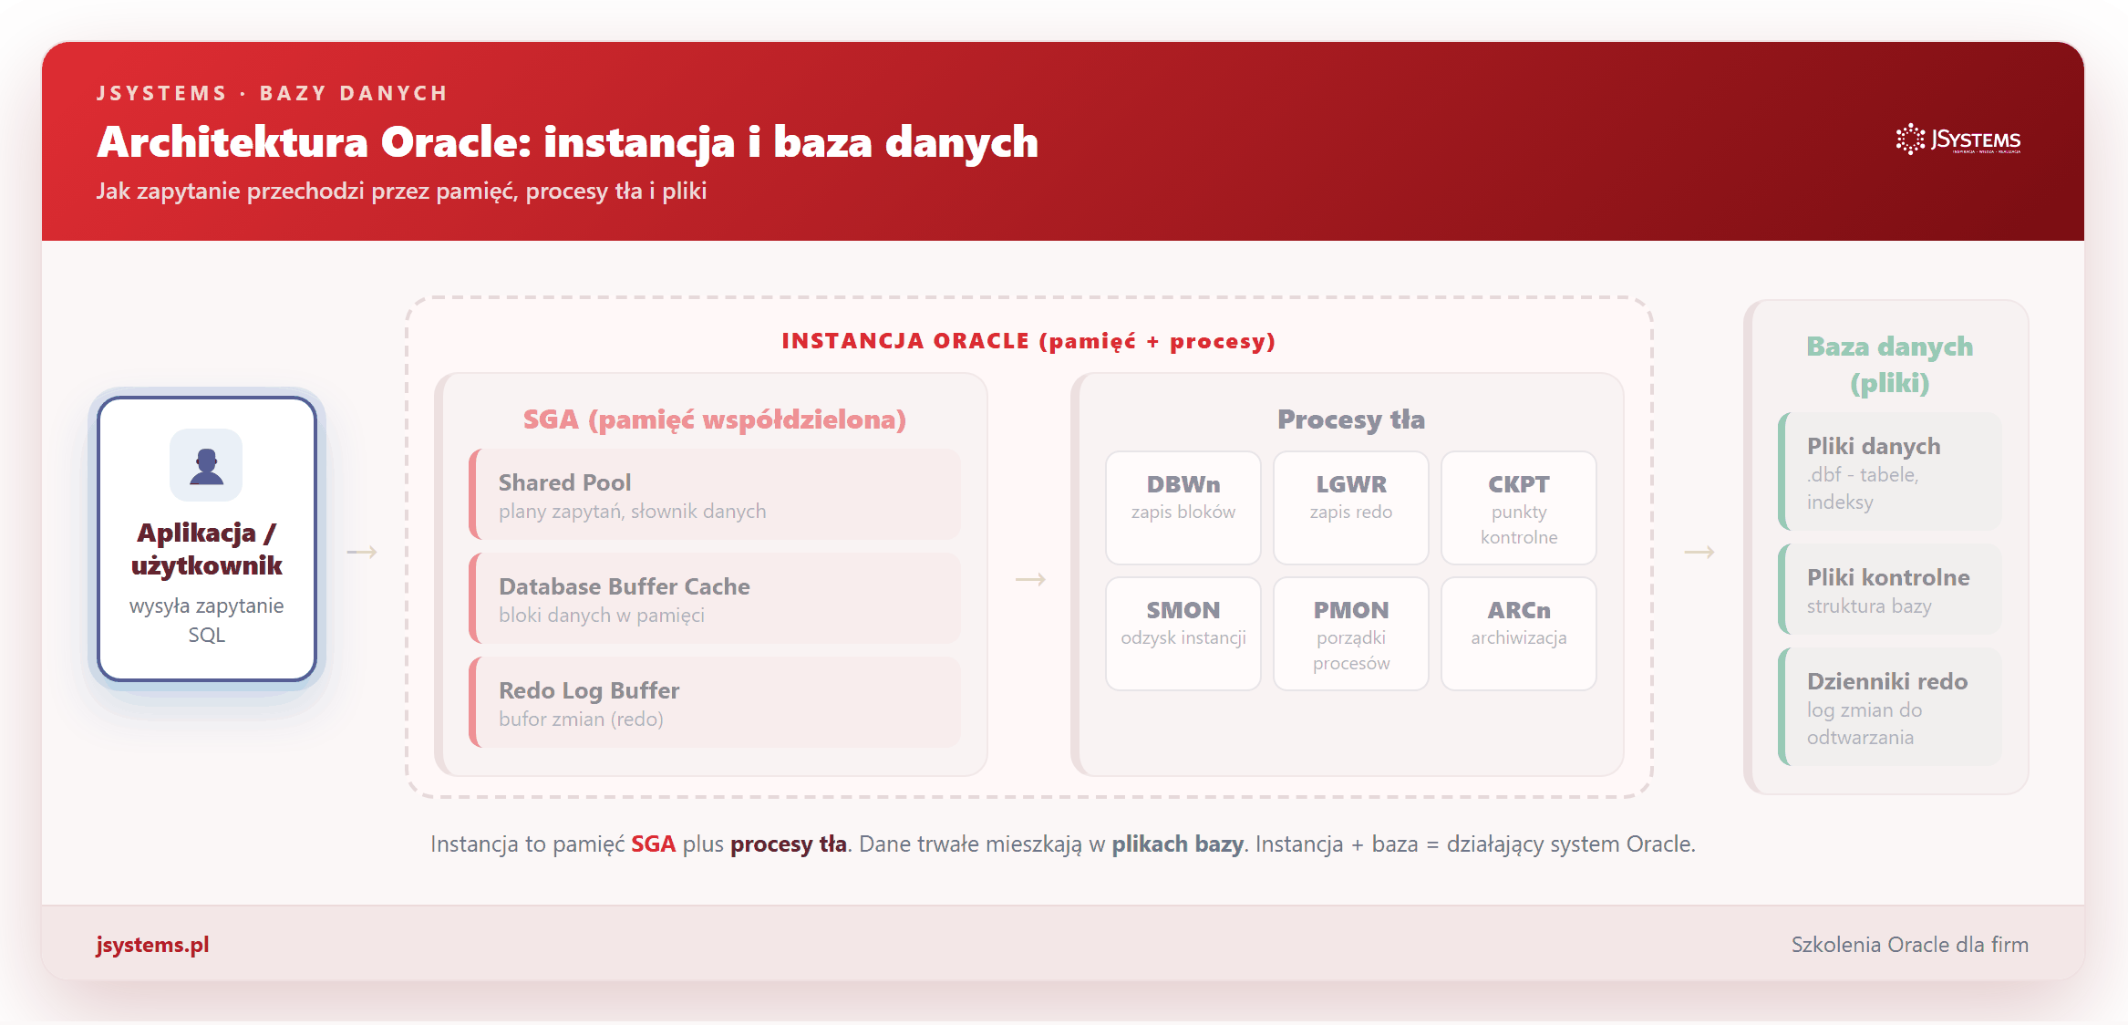Click the DBWn process tile
The image size is (2128, 1025).
(1183, 508)
